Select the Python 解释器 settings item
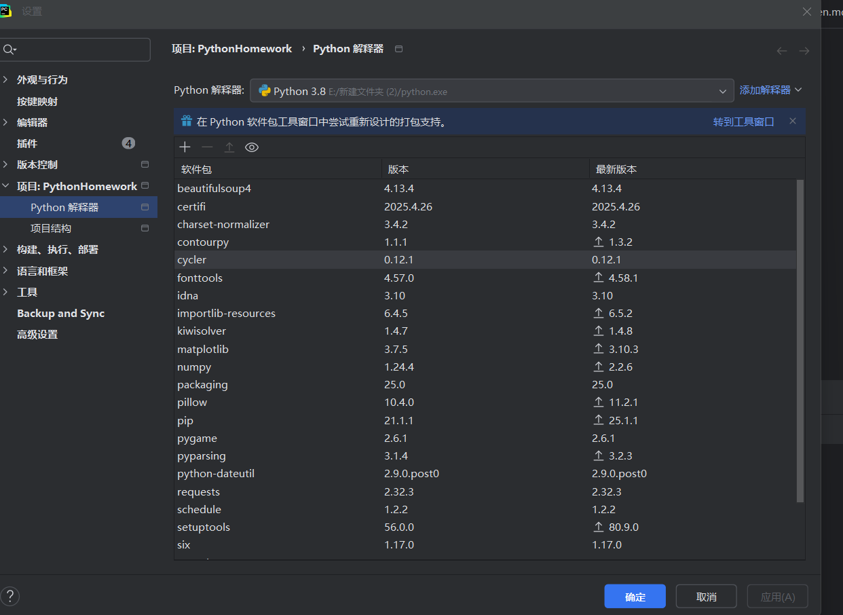 point(79,207)
